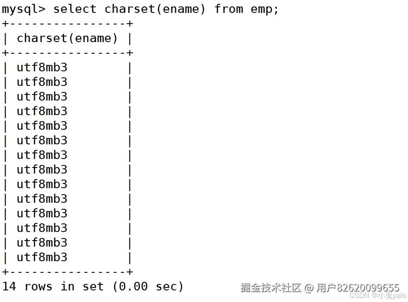
Task: Click the right pipe of the header row
Action: coord(130,38)
